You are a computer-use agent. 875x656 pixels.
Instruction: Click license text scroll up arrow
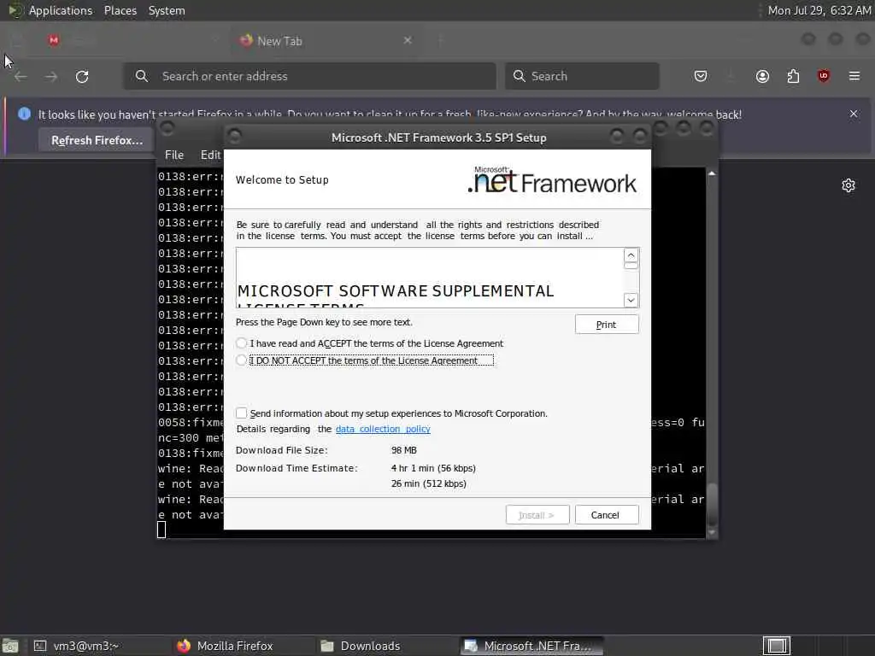(x=631, y=255)
